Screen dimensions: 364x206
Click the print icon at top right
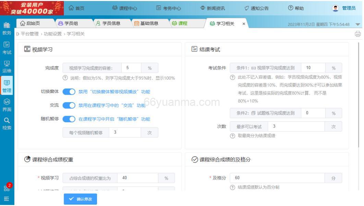pos(357,34)
